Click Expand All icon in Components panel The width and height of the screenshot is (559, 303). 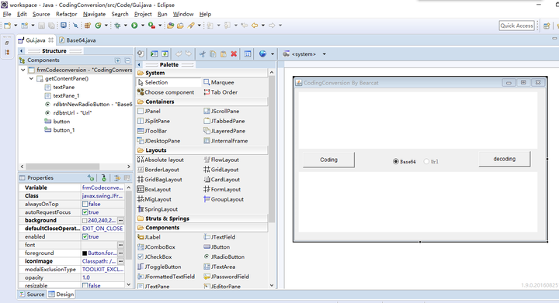(118, 60)
